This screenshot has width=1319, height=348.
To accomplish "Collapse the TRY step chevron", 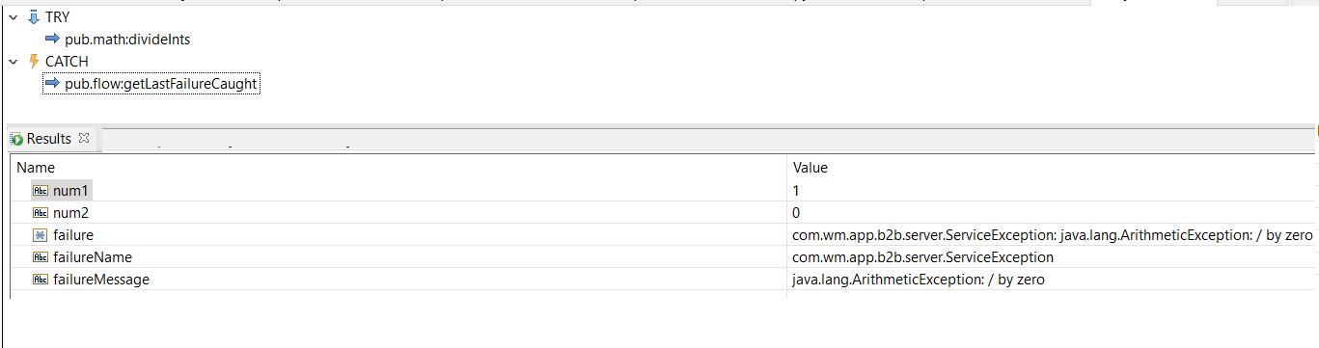I will click(x=14, y=17).
